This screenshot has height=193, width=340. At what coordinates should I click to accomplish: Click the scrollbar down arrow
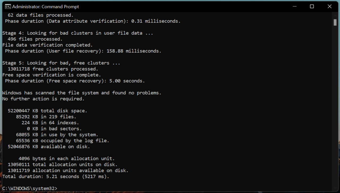coord(335,188)
